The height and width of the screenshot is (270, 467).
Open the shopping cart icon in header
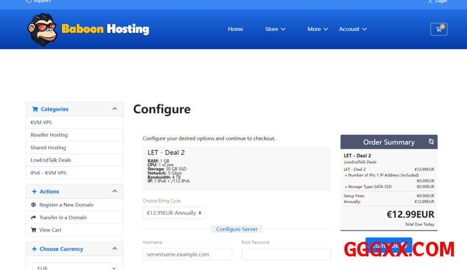(x=439, y=29)
